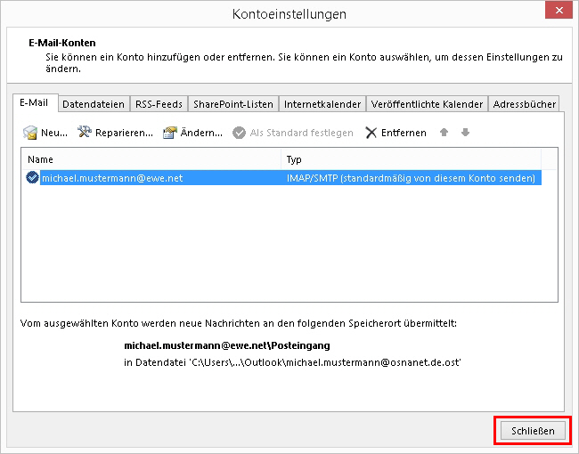This screenshot has height=454, width=579.
Task: Select the E-Mail tab
Action: coord(37,103)
